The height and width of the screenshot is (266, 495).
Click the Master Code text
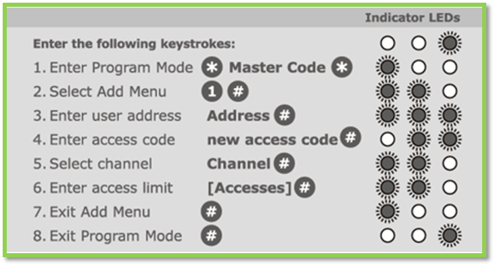click(277, 68)
